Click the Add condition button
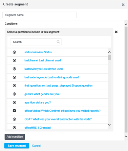The image size is (128, 151). pos(15,137)
